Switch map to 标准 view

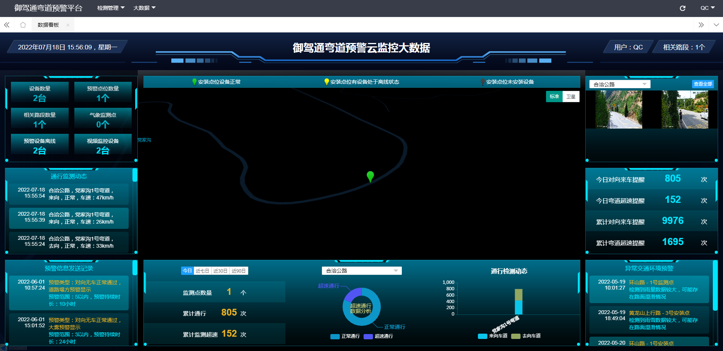coord(554,97)
